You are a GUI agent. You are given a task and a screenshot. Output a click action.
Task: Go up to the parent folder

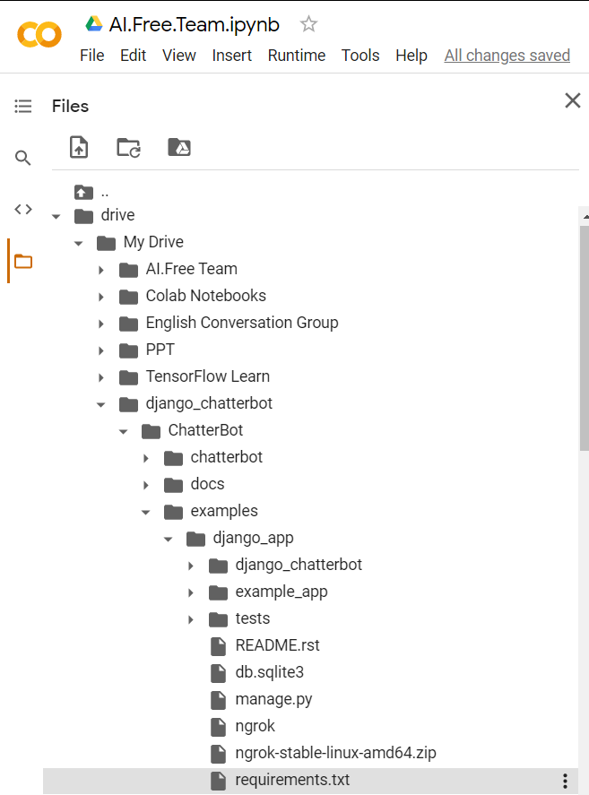(x=91, y=192)
